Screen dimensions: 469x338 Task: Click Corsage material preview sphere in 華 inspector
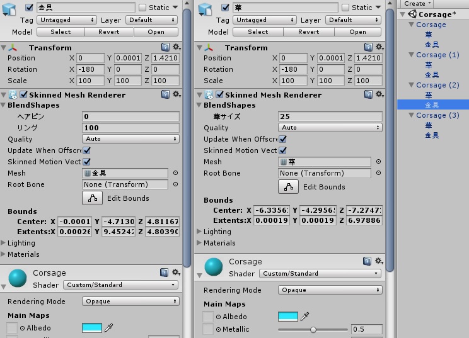pos(214,267)
